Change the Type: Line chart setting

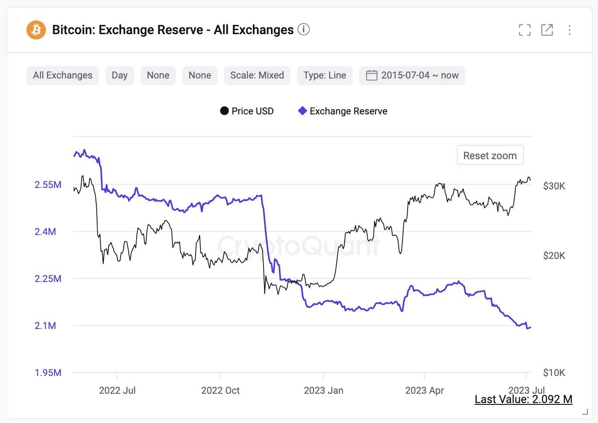click(x=325, y=75)
